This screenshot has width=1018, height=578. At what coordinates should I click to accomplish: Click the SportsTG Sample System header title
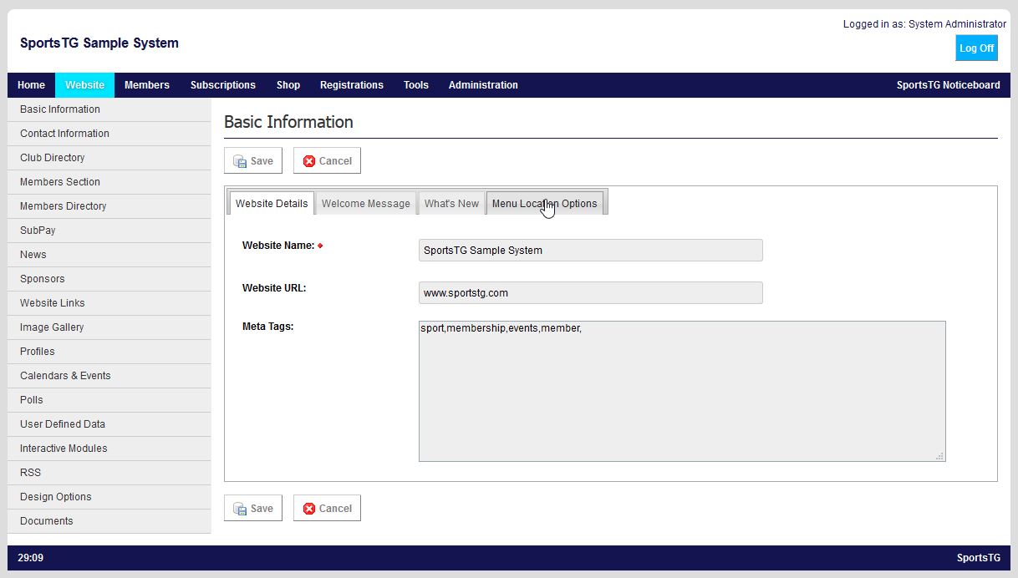[x=99, y=43]
